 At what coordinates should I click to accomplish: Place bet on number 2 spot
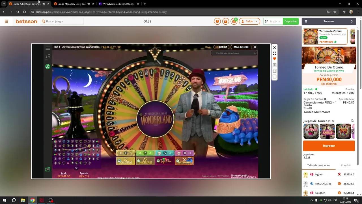(145, 153)
